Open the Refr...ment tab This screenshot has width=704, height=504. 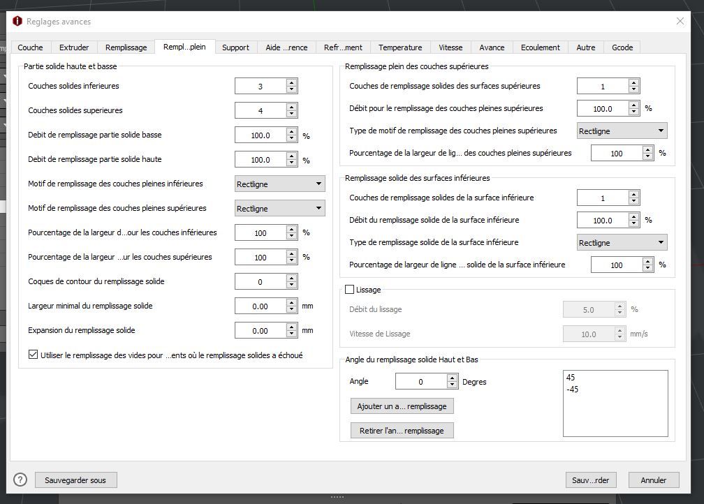click(x=343, y=47)
